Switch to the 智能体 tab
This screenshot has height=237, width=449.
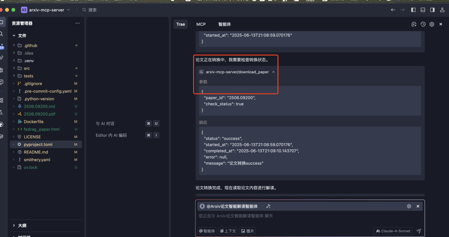point(224,24)
